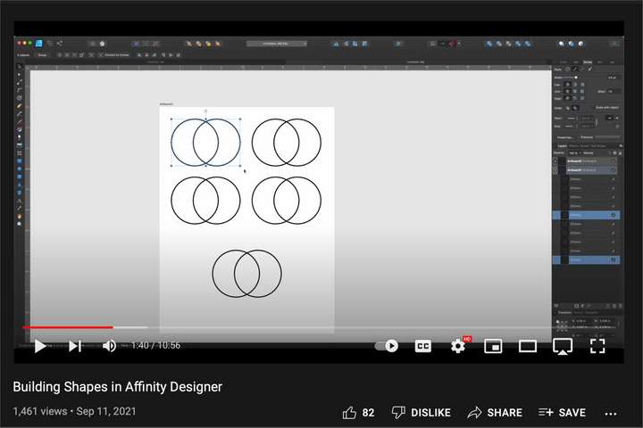Click SAVE to add to a playlist
The height and width of the screenshot is (428, 643).
coord(563,413)
